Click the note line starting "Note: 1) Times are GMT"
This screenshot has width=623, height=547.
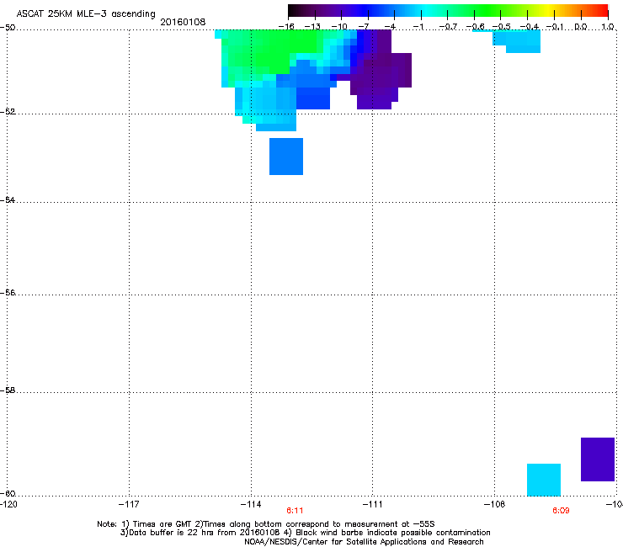coord(266,524)
